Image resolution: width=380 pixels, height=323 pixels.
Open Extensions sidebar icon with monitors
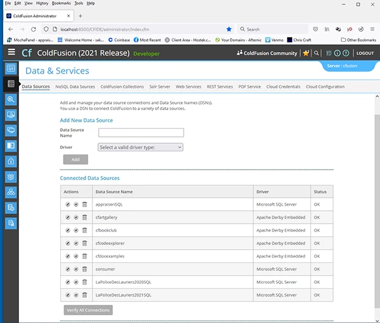tap(11, 130)
